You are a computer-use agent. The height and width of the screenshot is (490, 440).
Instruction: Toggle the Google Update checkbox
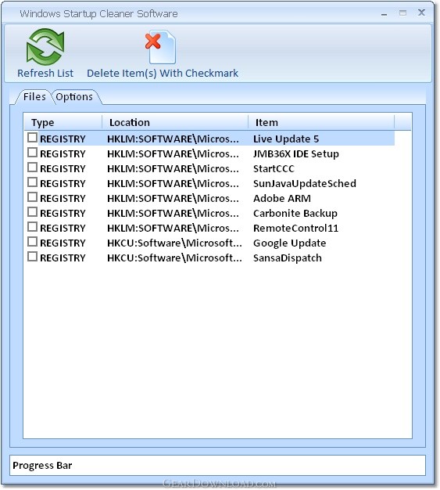(33, 242)
